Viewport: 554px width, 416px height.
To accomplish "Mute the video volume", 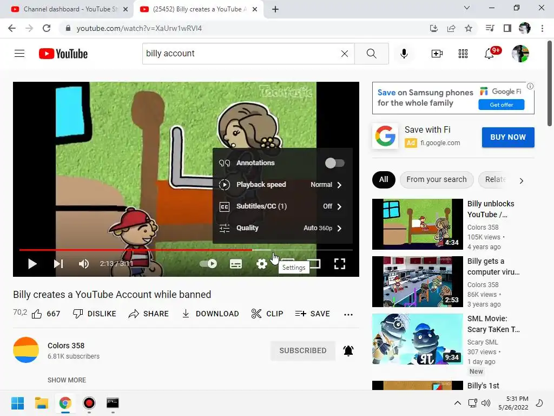I will pos(84,264).
